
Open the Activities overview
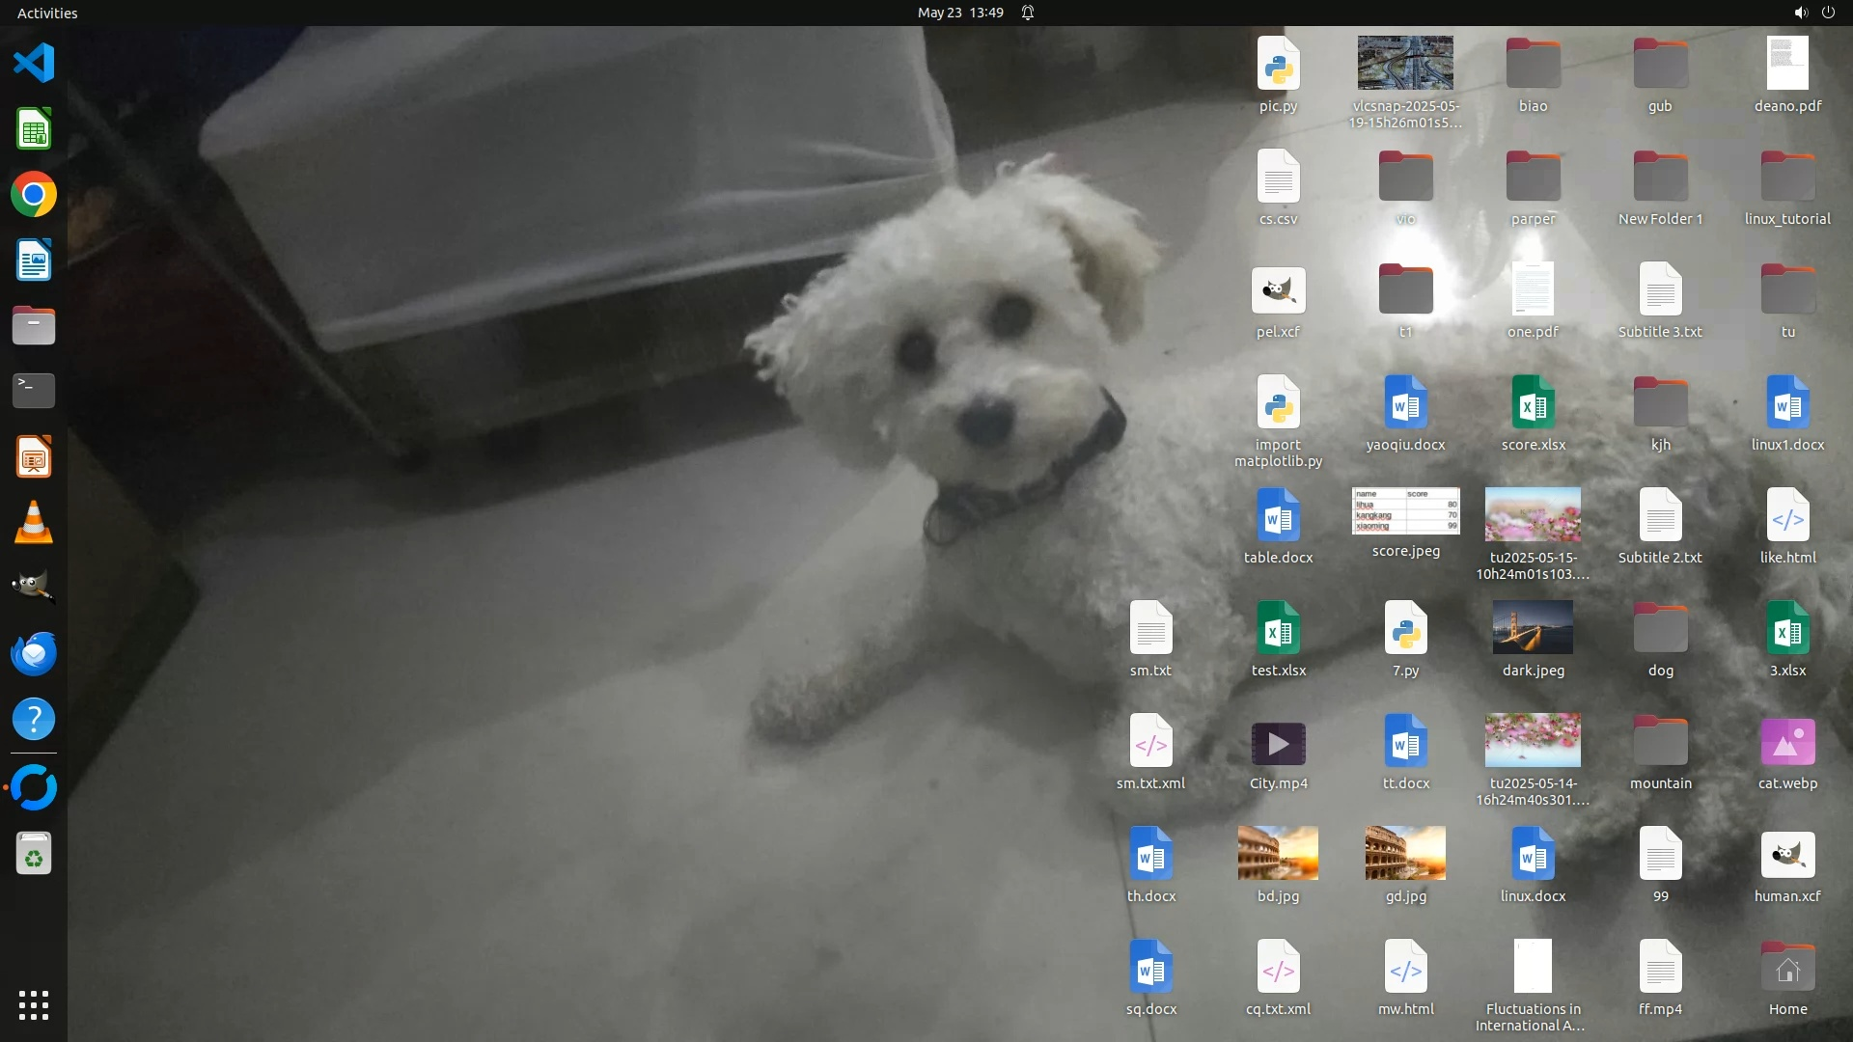pyautogui.click(x=47, y=13)
